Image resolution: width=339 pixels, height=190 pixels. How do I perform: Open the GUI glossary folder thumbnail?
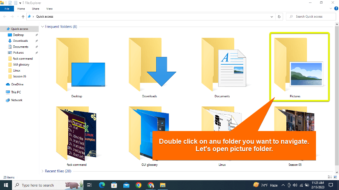(149, 133)
